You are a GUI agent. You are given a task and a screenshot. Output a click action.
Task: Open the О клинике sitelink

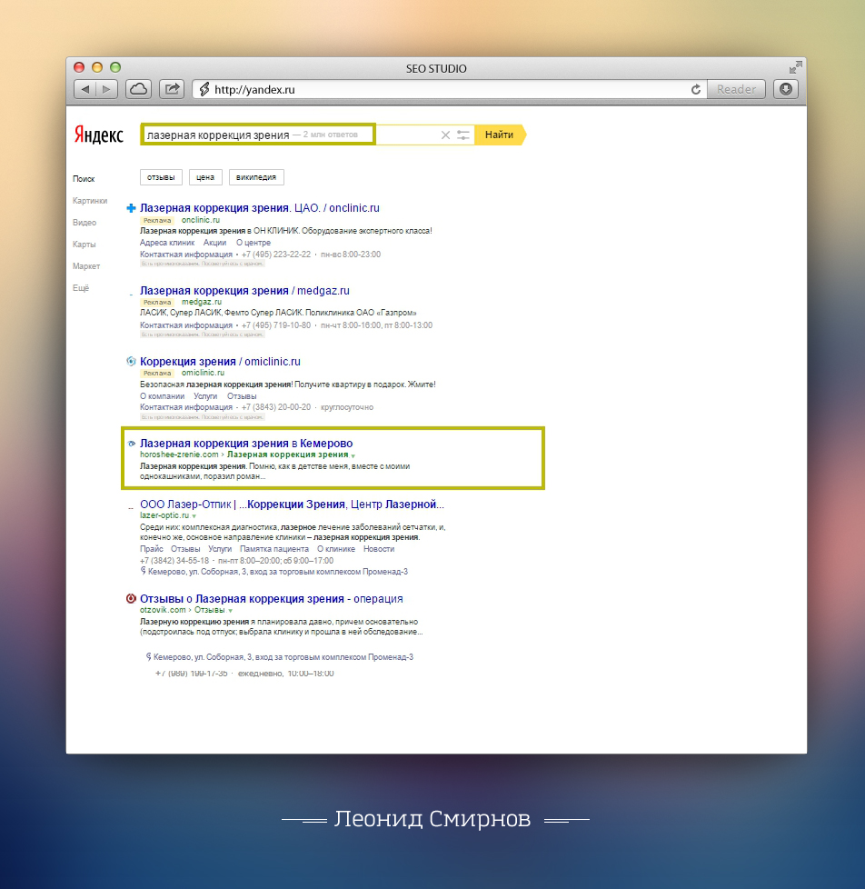tap(336, 549)
